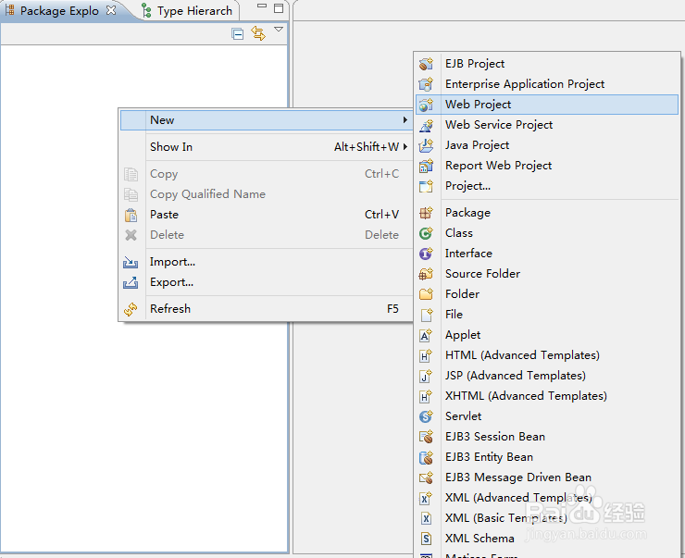Click the Servlet icon
The height and width of the screenshot is (558, 685).
tap(426, 416)
